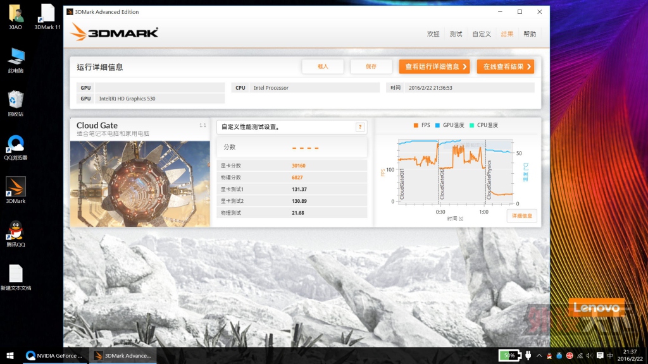648x364 pixels.
Task: Expand hidden tray icons with the up chevron
Action: [x=539, y=355]
